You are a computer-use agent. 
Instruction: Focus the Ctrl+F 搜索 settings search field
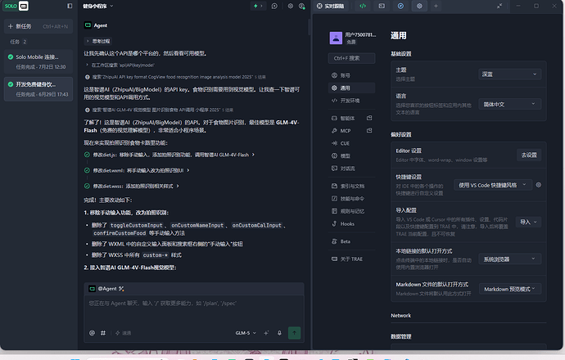351,58
